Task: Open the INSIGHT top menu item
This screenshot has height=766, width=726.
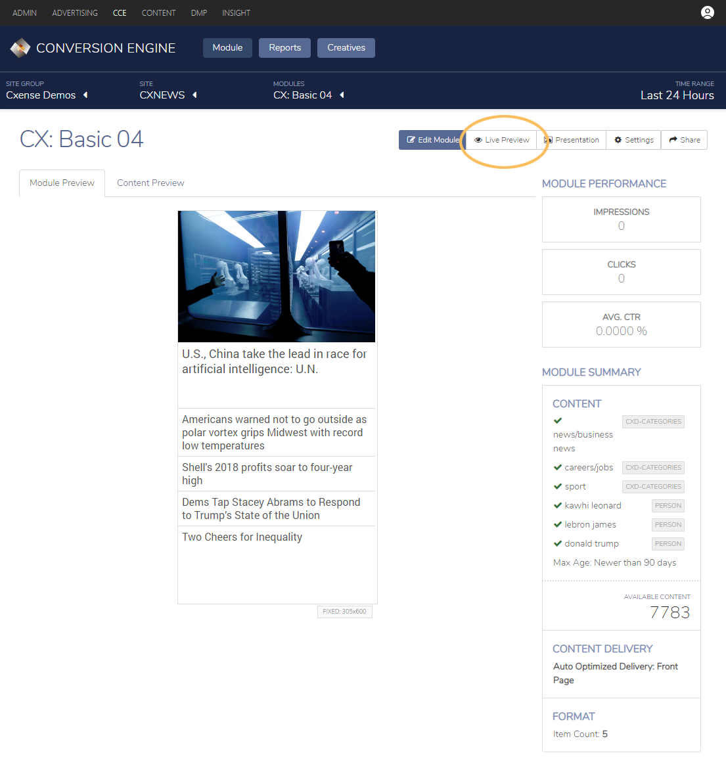Action: [x=236, y=12]
